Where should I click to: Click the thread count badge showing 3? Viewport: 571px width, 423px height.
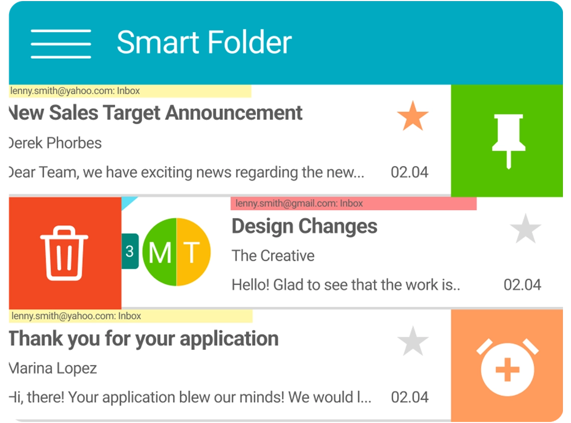click(130, 251)
